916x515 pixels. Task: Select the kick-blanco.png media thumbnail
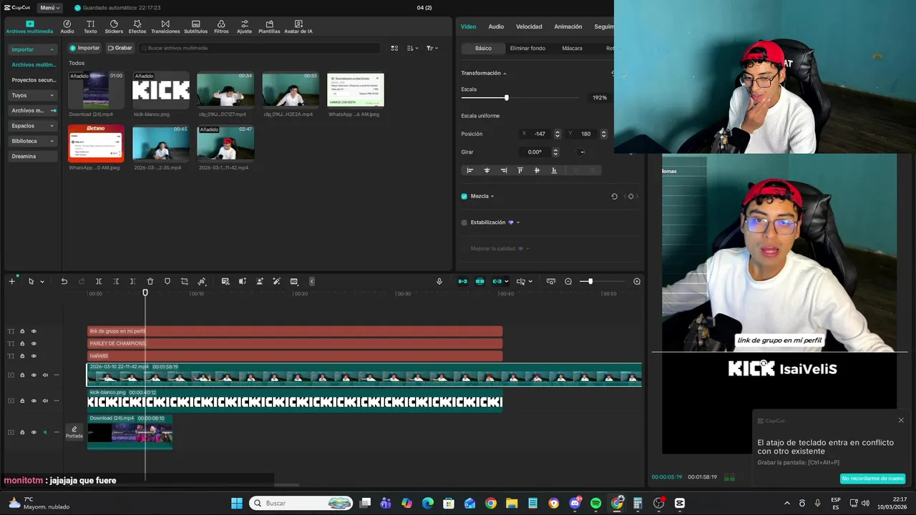(161, 90)
